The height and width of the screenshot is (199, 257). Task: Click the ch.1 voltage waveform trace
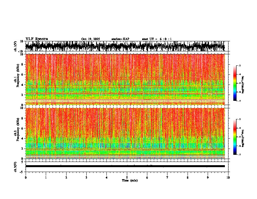(x=125, y=46)
